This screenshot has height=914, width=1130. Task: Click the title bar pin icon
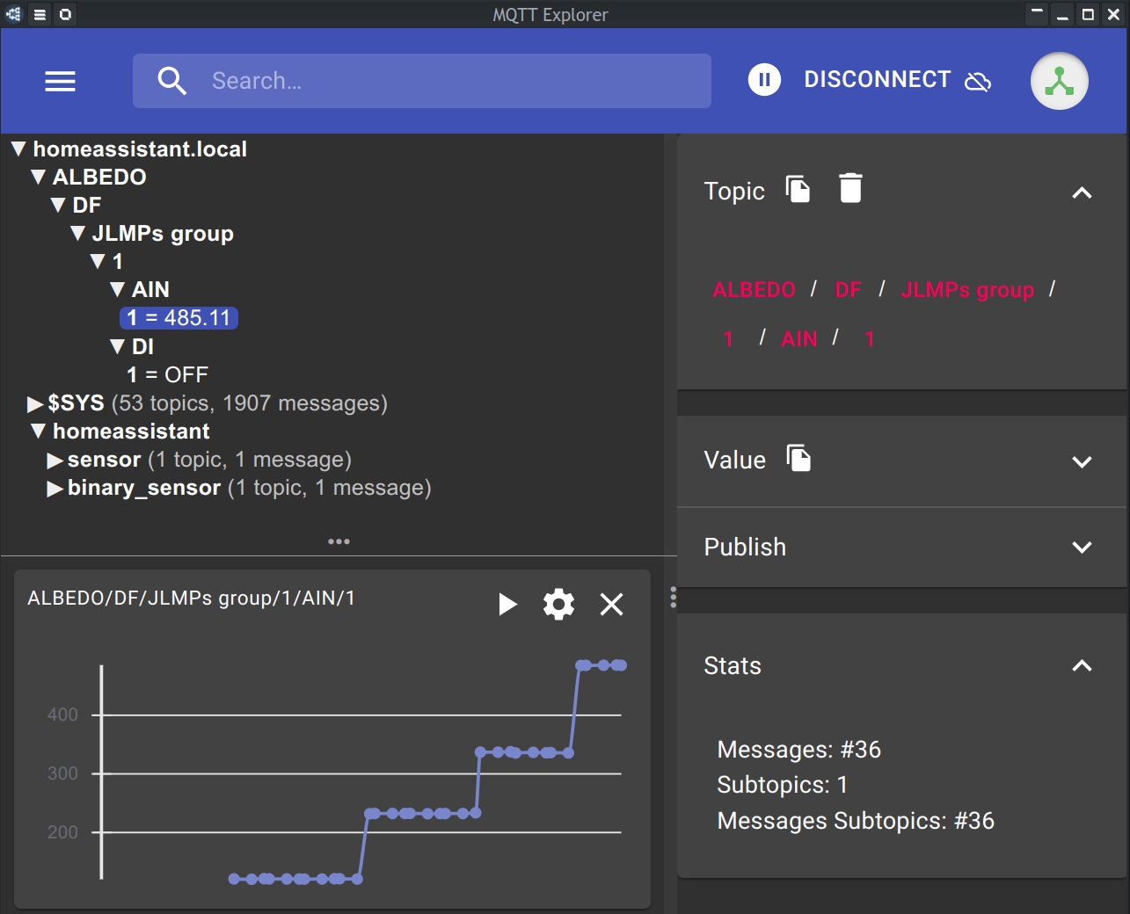pyautogui.click(x=65, y=14)
